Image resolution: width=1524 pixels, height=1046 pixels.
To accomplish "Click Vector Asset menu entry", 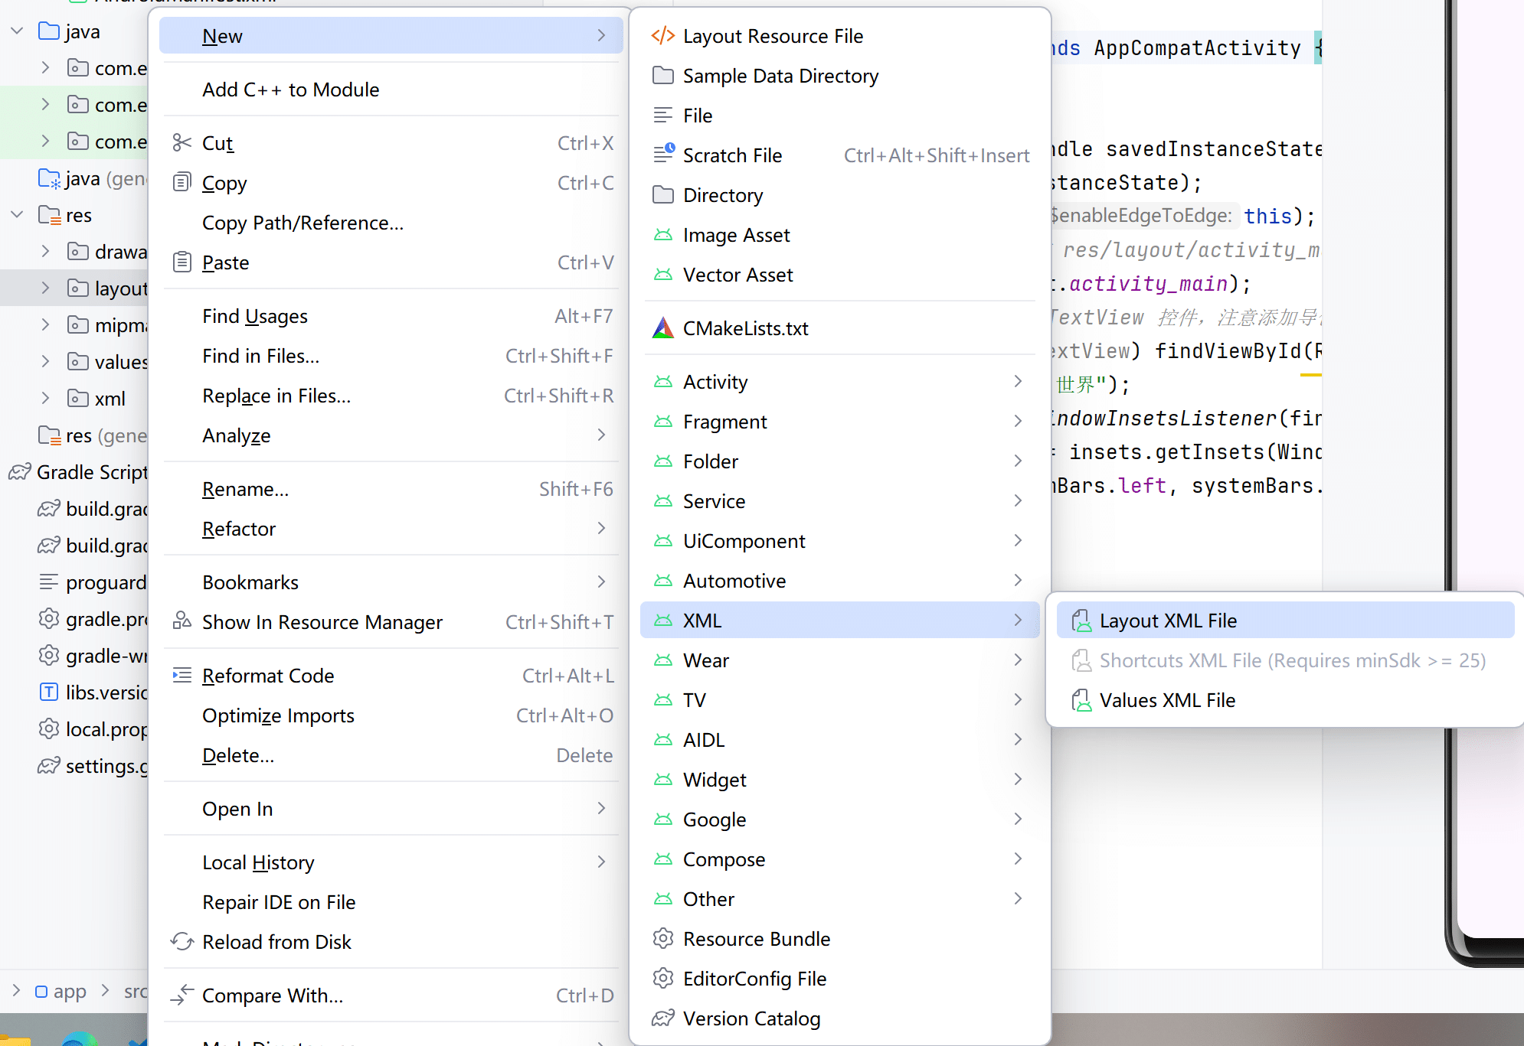I will tap(737, 275).
